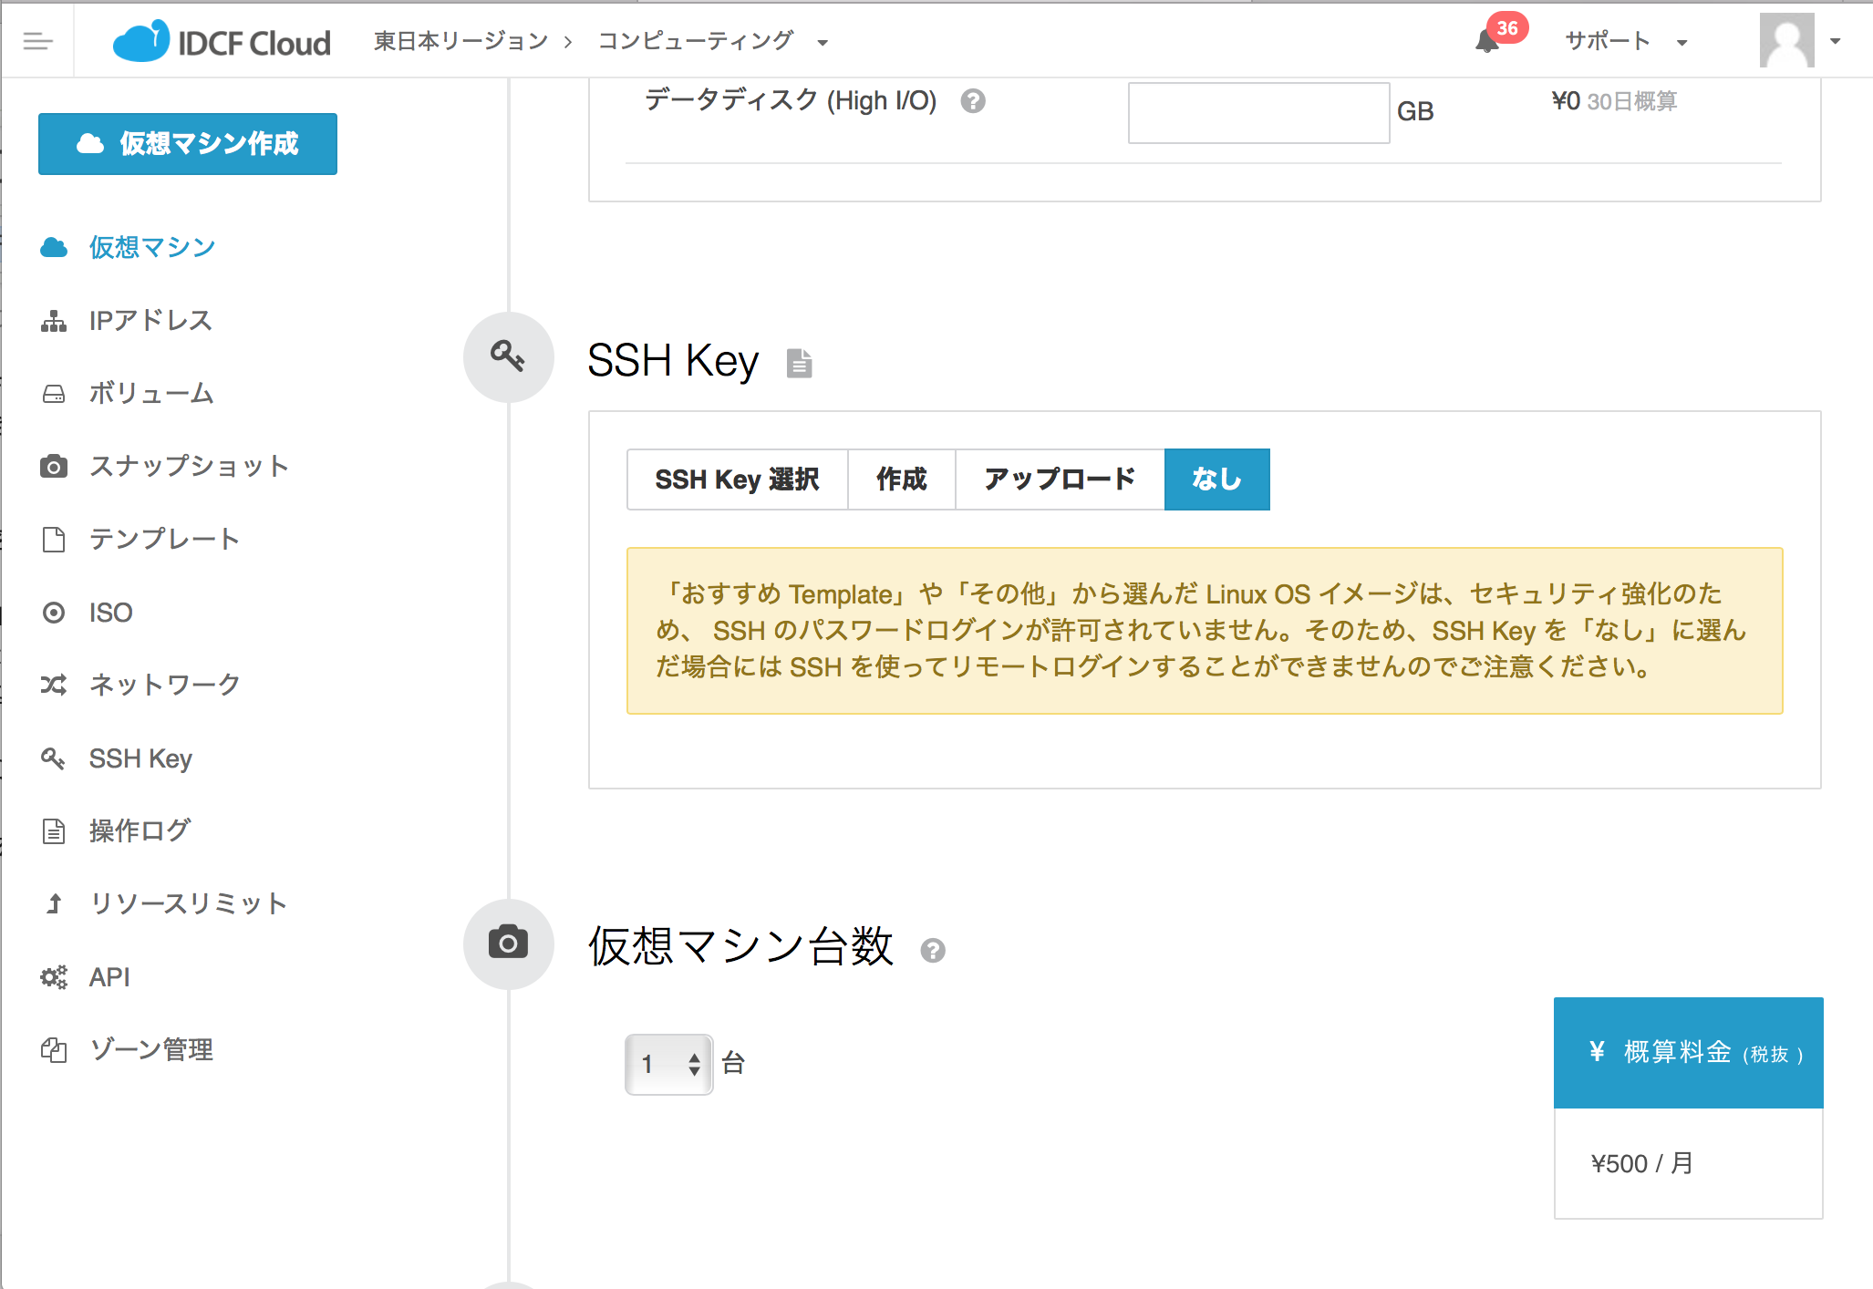Click the ネットワーク shuffle icon
This screenshot has height=1289, width=1873.
54,685
